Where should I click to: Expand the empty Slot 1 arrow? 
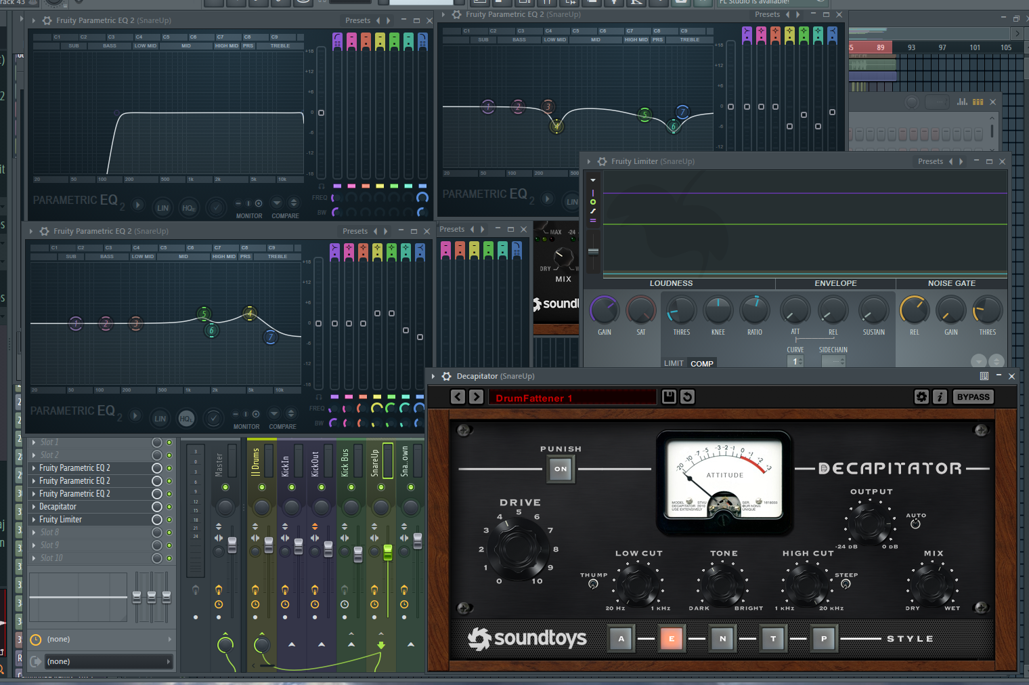34,442
